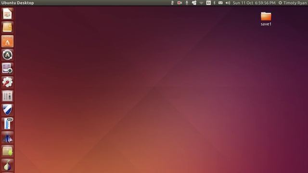Launch the blue shield security app
This screenshot has width=308, height=173.
coord(8,110)
